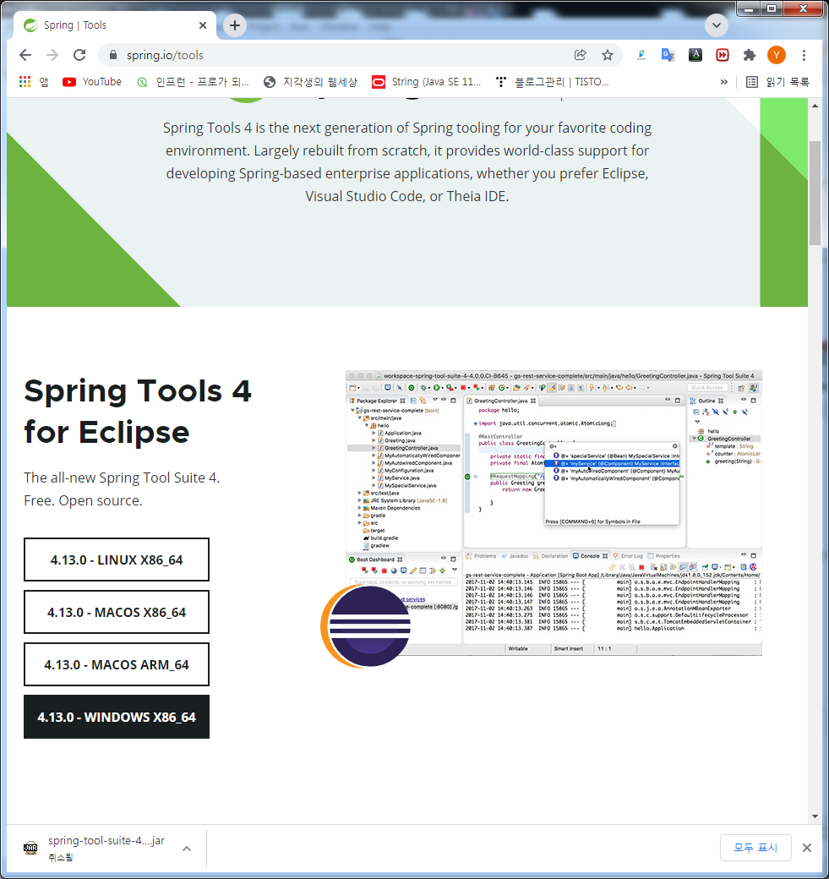Screen dimensions: 829x879
Task: Open the Chrome three-dot menu
Action: [804, 55]
